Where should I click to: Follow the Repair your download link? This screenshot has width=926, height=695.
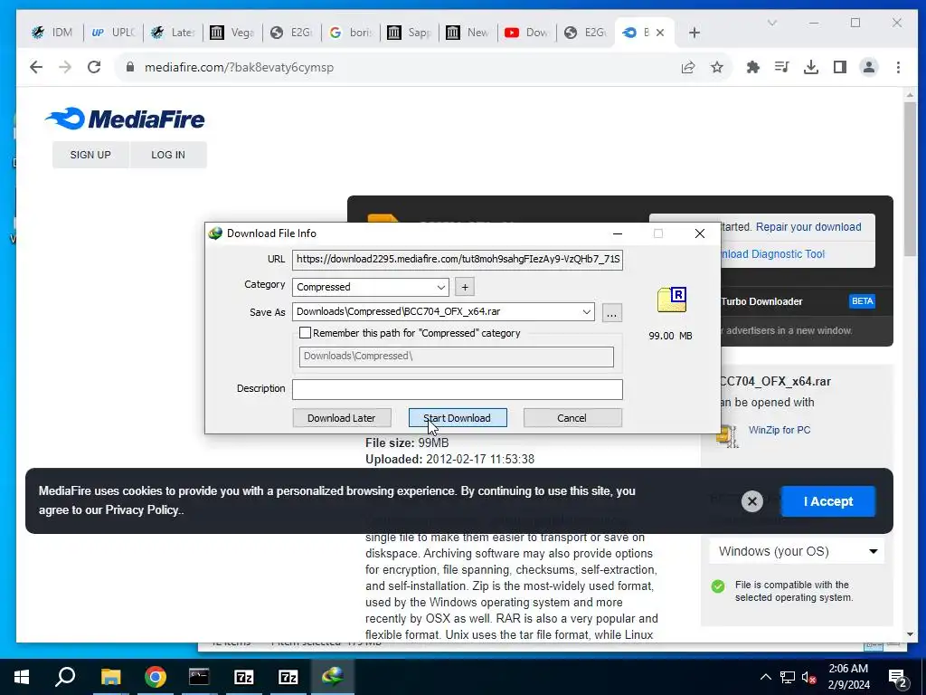coord(808,227)
